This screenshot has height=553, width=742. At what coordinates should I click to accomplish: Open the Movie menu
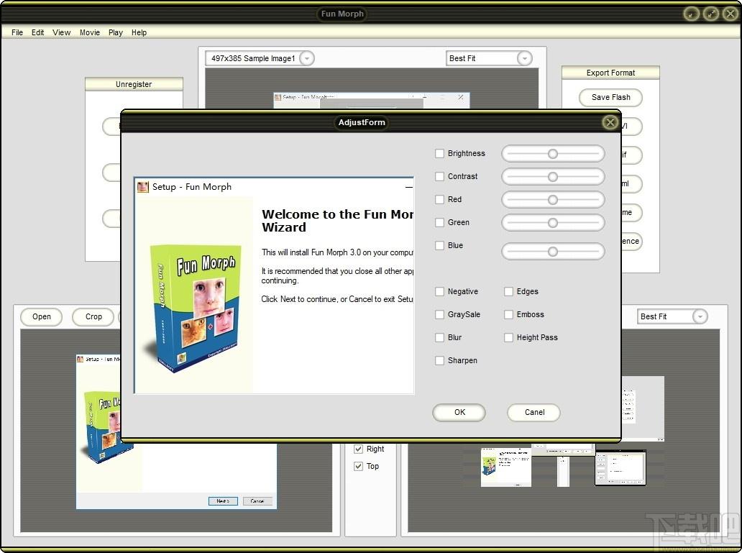[90, 32]
